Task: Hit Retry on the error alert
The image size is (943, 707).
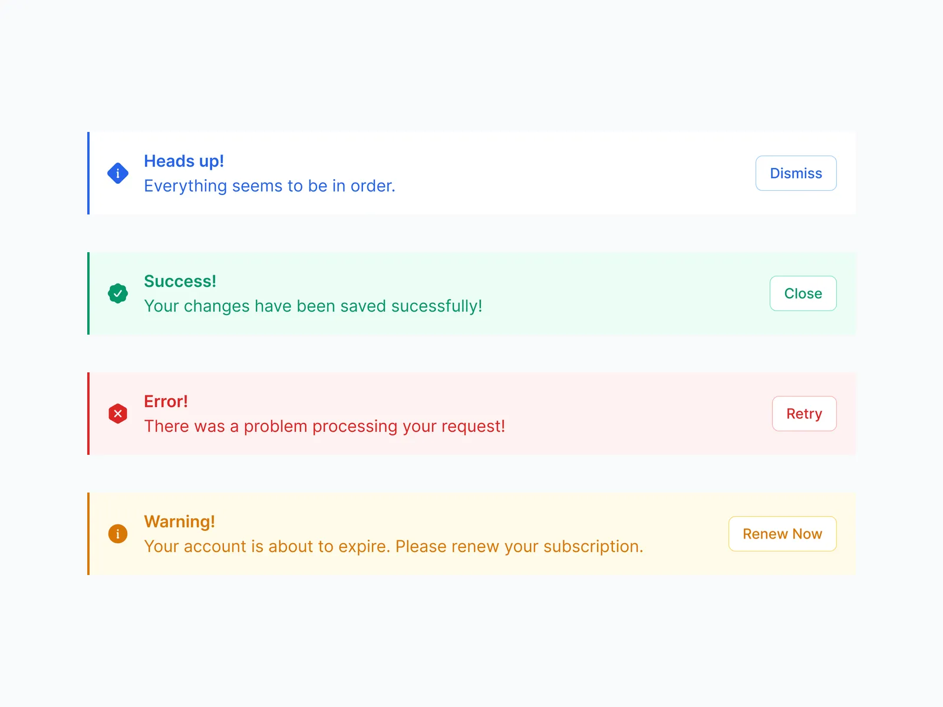Action: (x=804, y=414)
